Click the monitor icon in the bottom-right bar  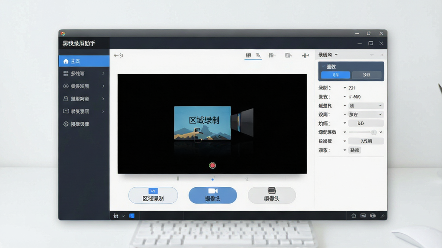point(363,216)
